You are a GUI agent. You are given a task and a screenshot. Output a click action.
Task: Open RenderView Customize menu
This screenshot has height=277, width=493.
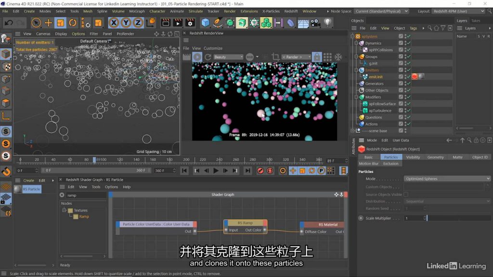[213, 49]
